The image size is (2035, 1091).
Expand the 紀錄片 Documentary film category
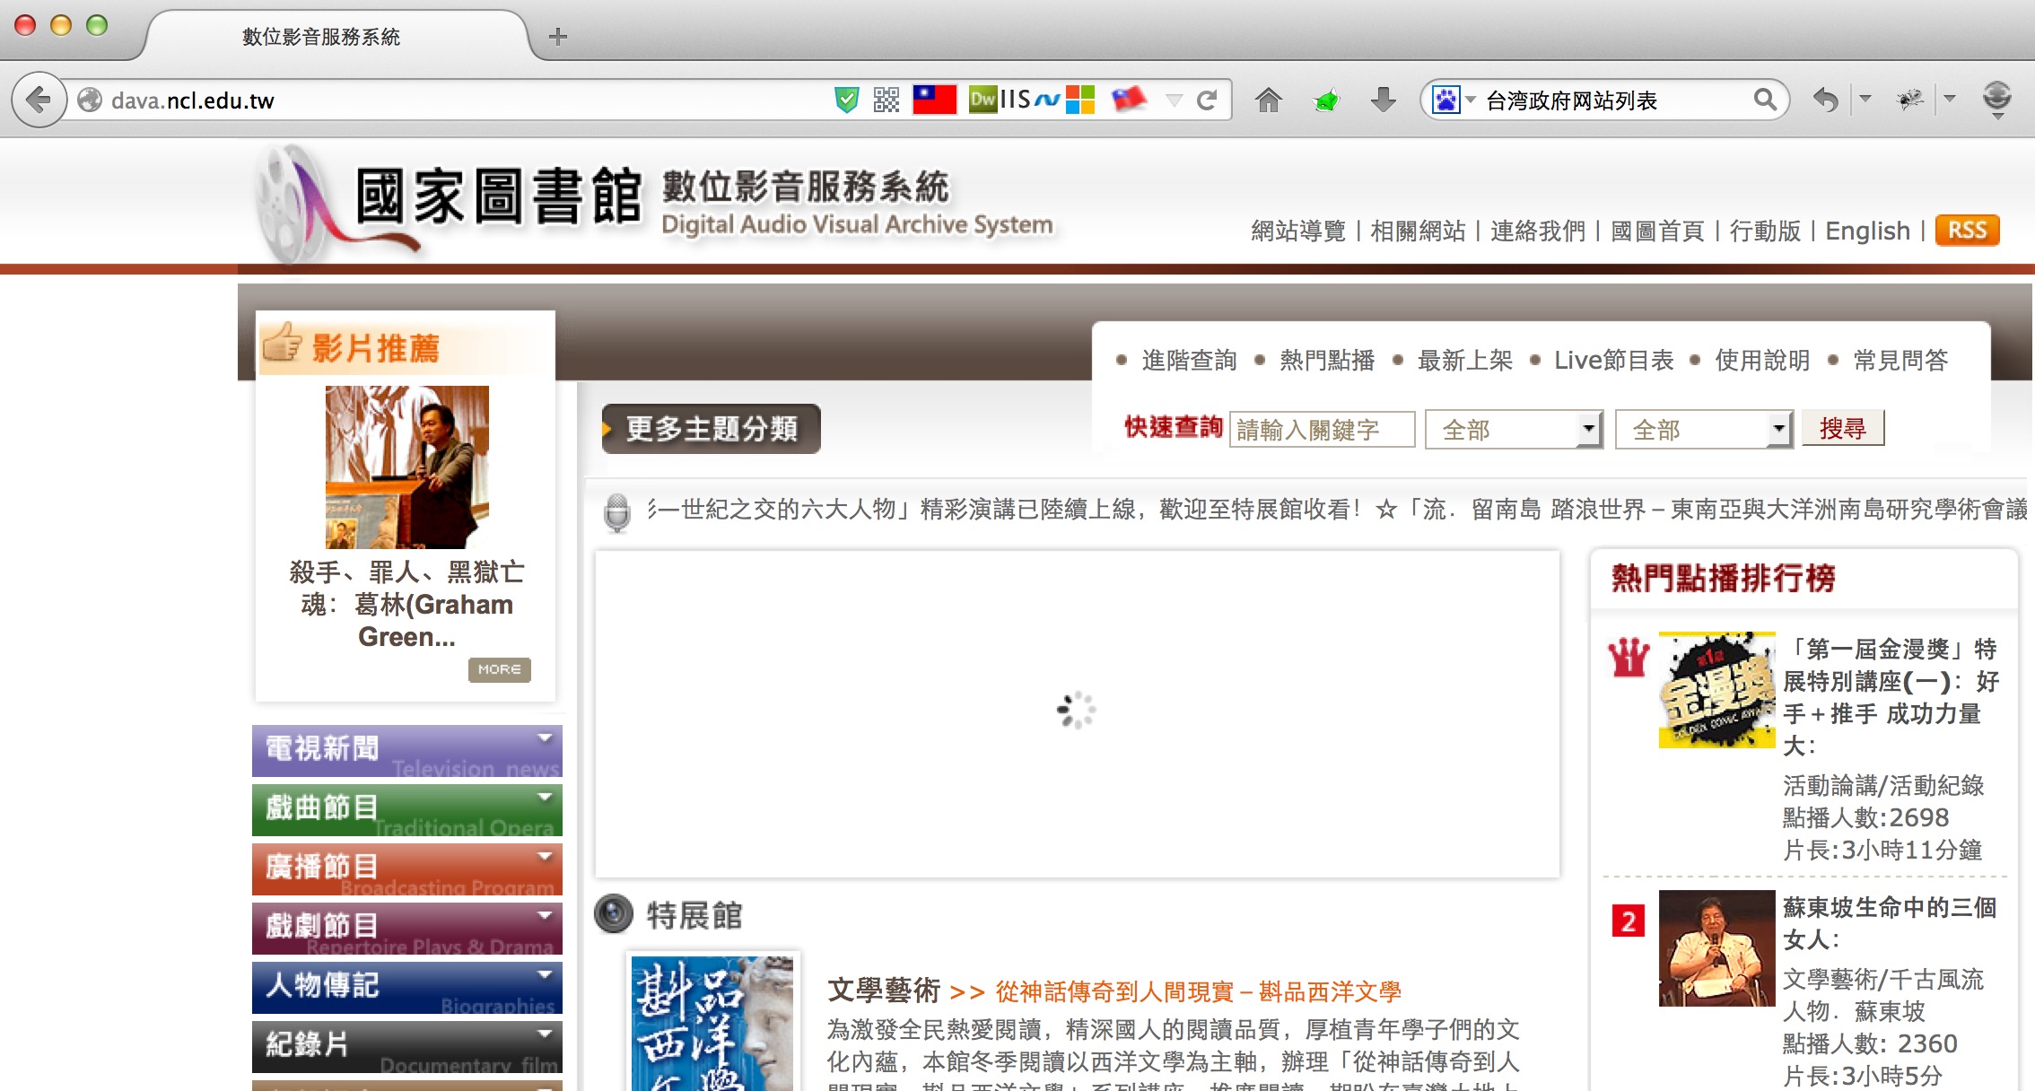pyautogui.click(x=407, y=1047)
